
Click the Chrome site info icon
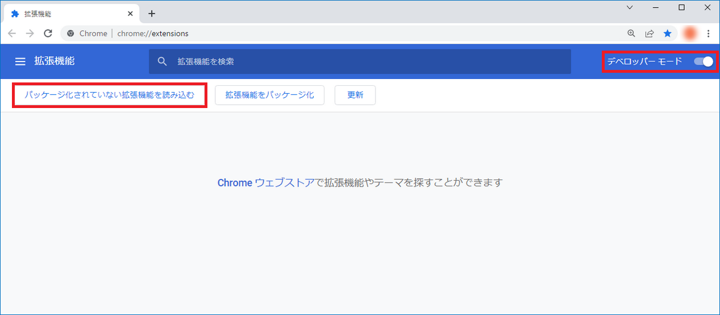pos(70,34)
